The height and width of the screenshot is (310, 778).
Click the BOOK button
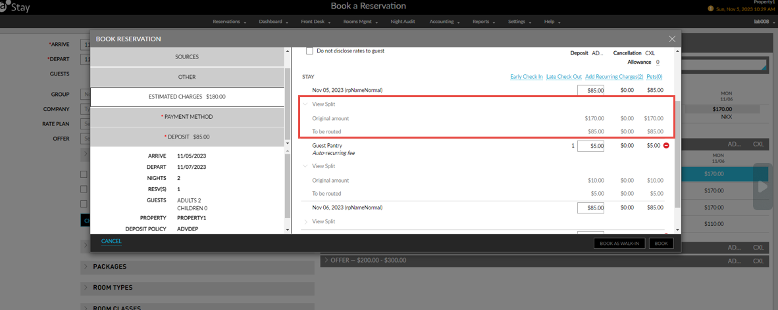662,244
